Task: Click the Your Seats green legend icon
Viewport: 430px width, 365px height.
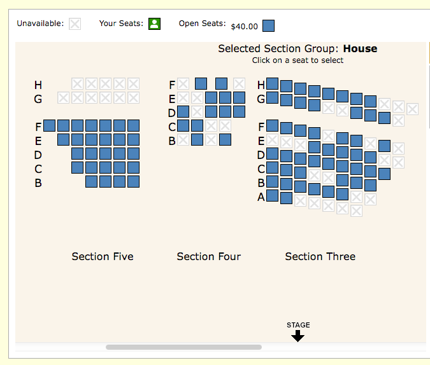Action: click(154, 24)
